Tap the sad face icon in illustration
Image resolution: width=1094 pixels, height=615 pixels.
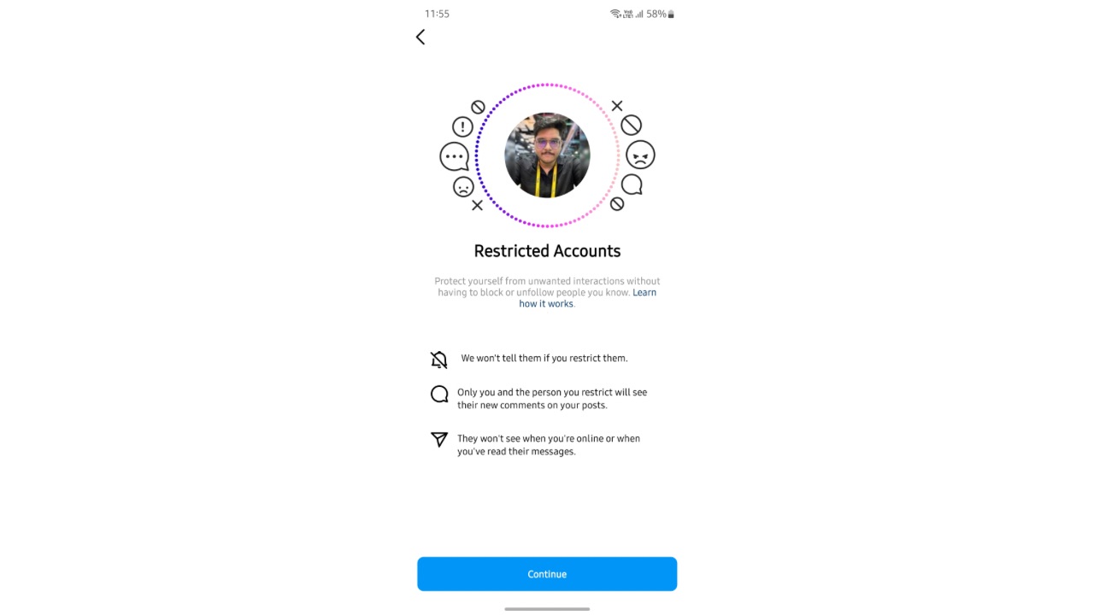click(463, 186)
